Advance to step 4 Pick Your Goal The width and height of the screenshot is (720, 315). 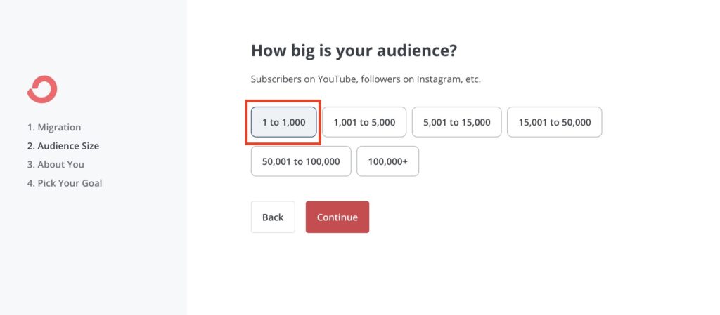65,183
